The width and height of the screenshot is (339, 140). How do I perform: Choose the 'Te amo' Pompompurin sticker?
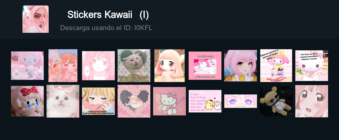205,101
